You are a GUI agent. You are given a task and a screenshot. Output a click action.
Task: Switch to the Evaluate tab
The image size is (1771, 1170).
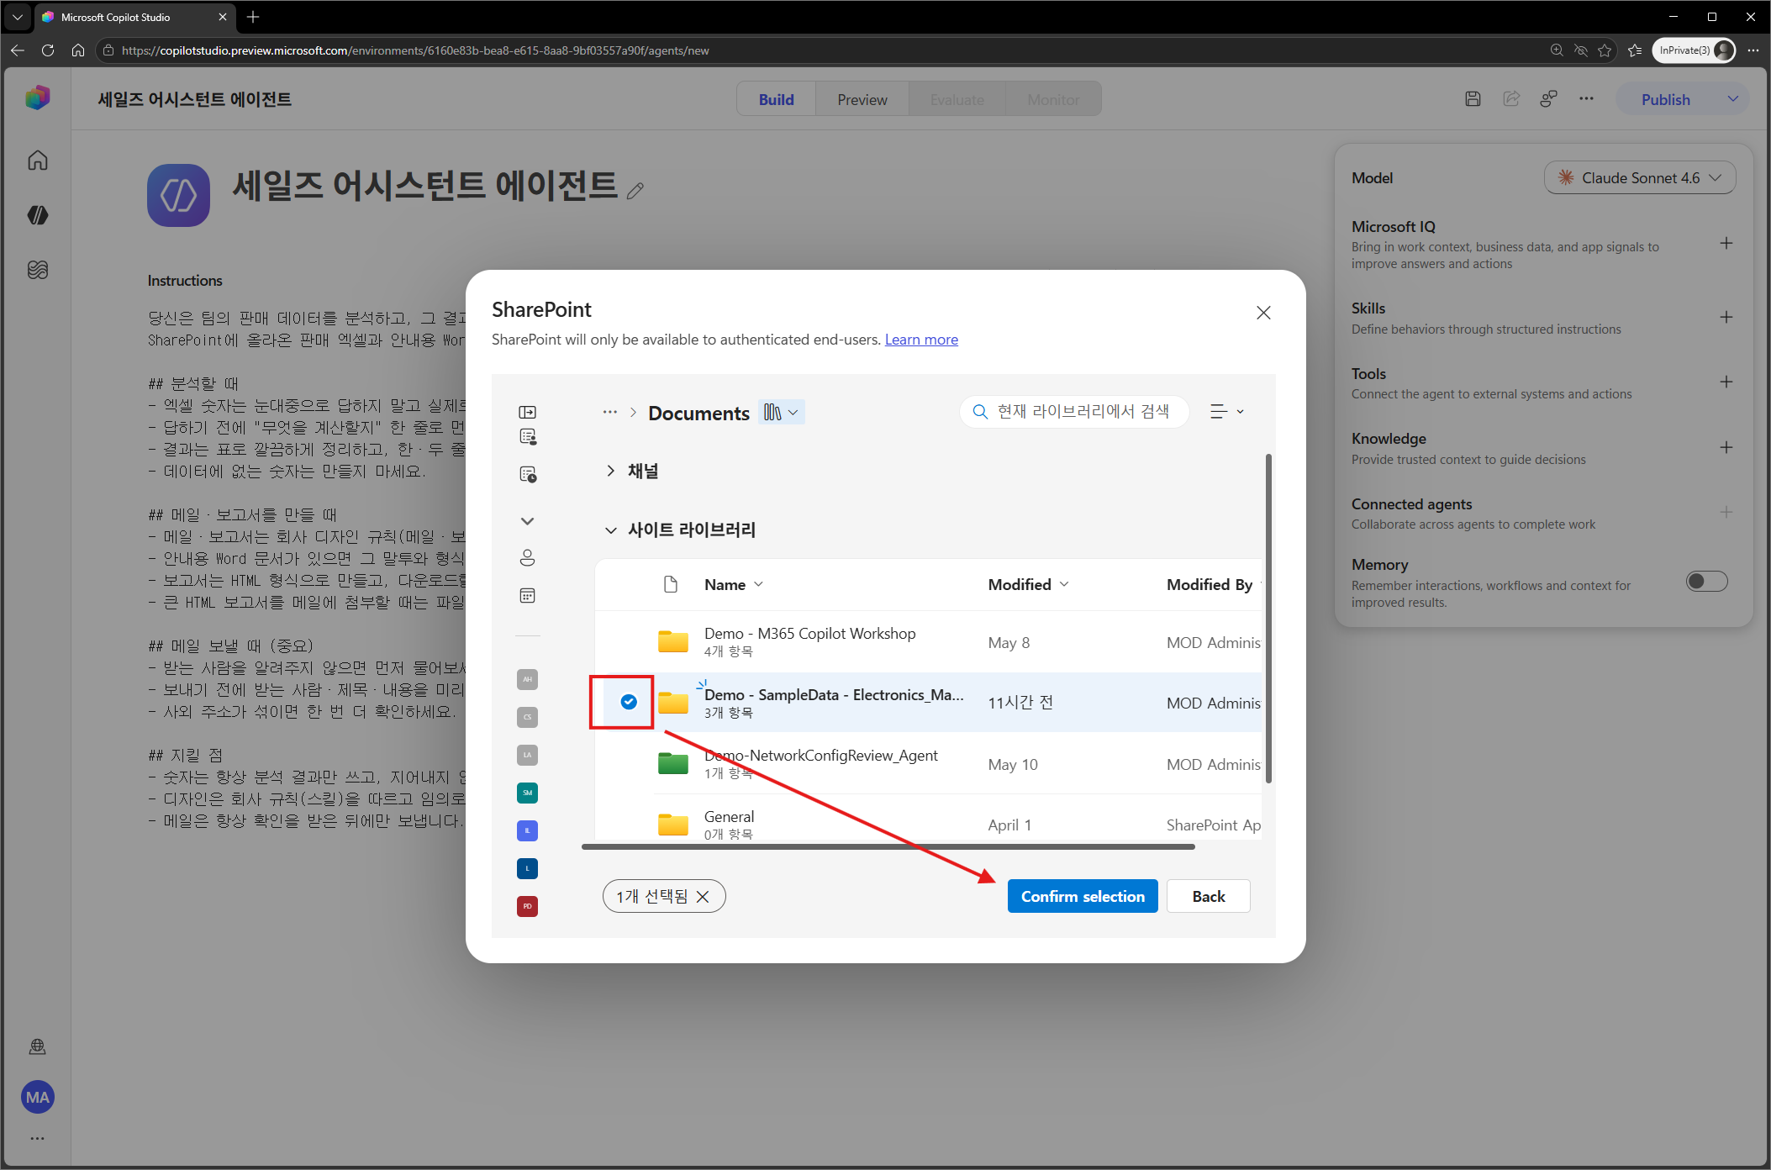(957, 99)
